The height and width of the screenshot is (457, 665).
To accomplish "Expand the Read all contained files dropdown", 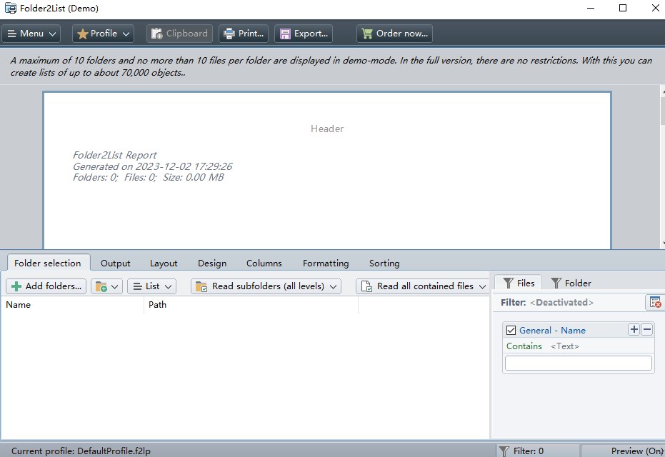I will (x=423, y=286).
